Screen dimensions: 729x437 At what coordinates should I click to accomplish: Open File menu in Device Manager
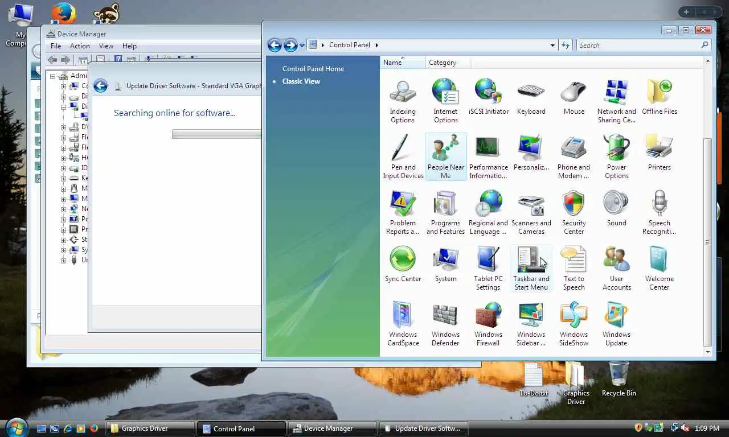pos(56,46)
